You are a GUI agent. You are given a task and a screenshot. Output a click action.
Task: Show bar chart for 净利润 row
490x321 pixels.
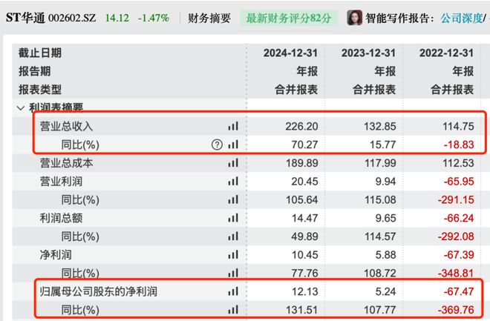click(233, 254)
